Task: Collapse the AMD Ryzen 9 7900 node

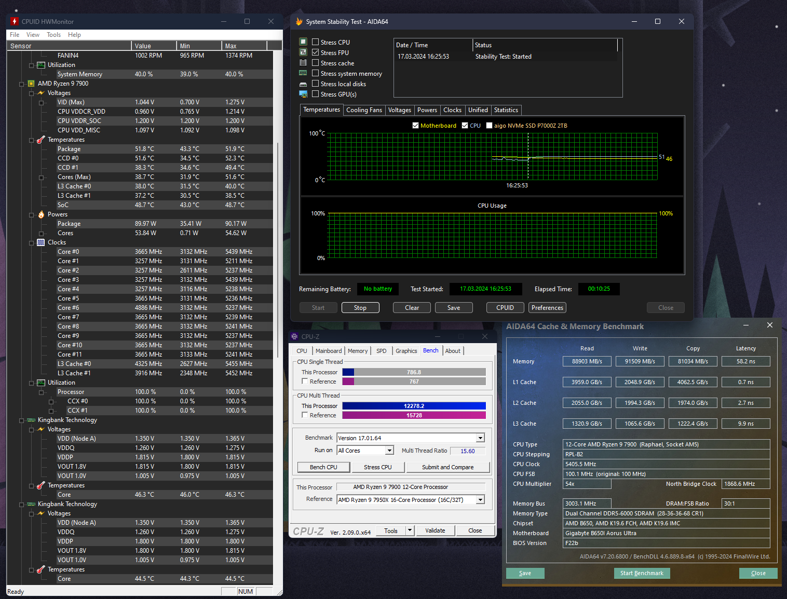Action: [x=22, y=84]
